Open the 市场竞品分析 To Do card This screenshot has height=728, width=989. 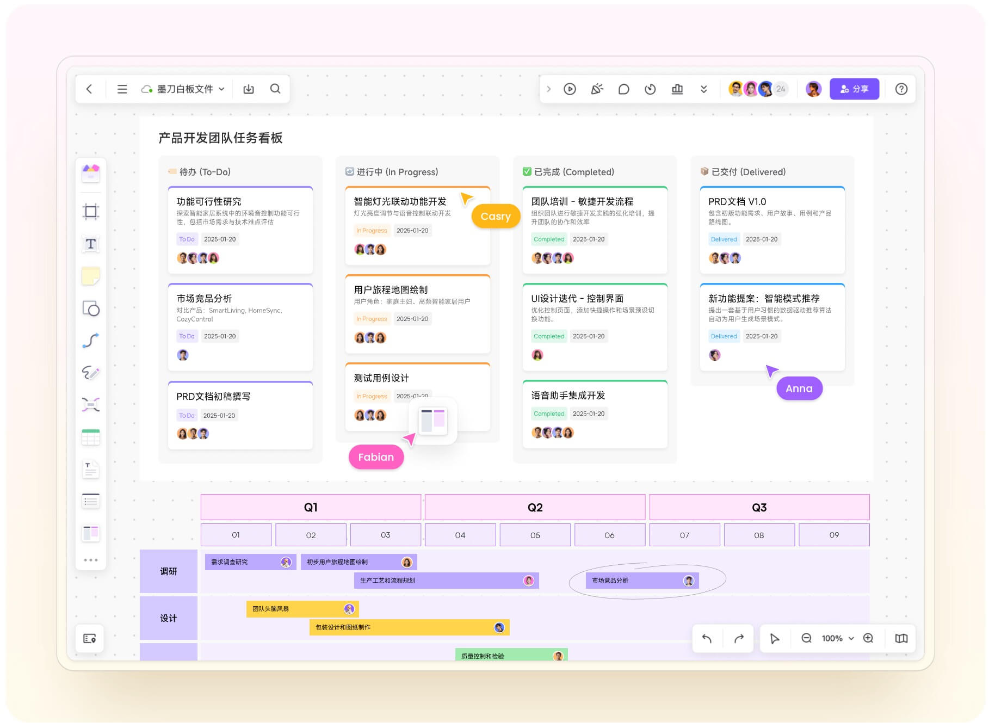(240, 327)
